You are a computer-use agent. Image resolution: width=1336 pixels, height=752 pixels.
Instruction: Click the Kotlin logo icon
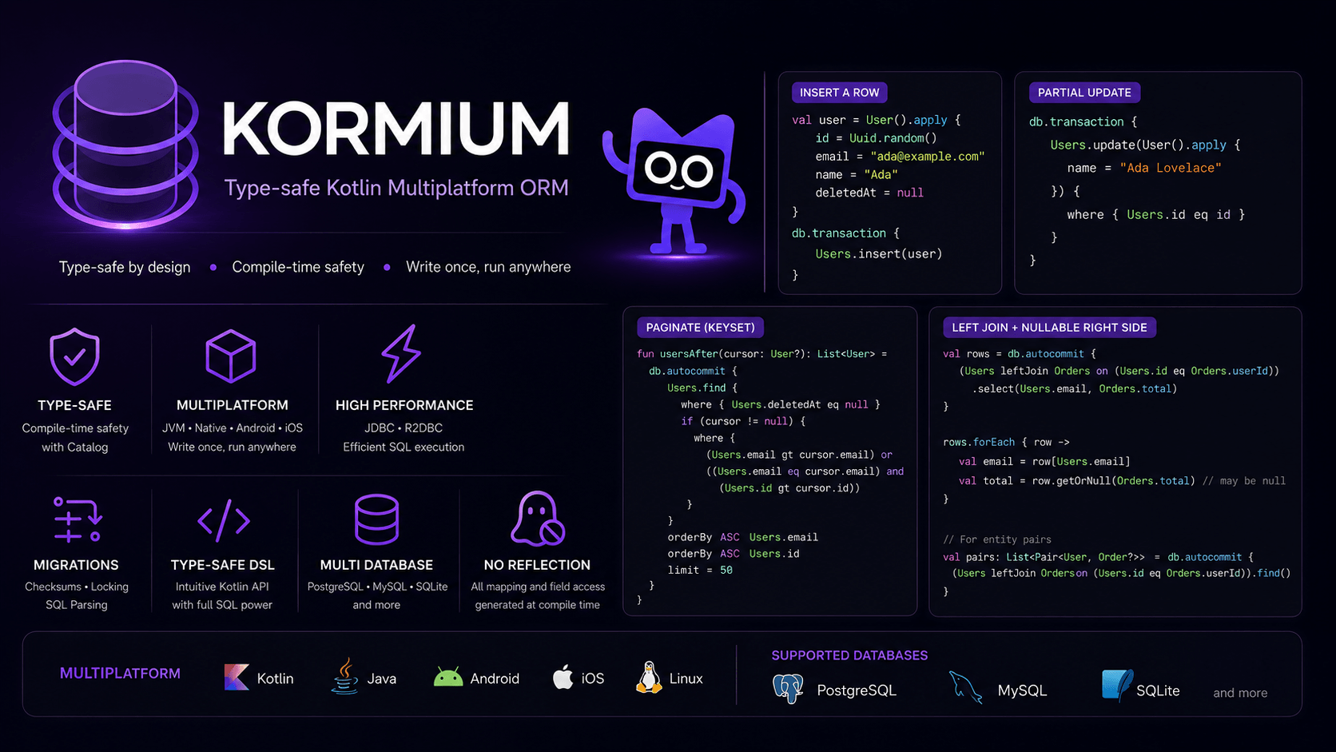click(x=237, y=677)
